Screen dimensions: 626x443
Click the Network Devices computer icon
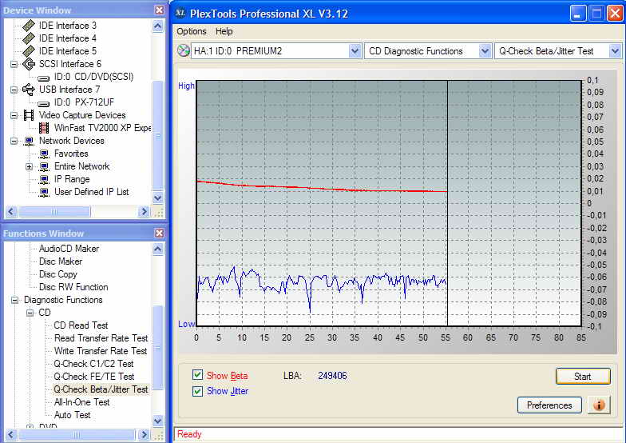pyautogui.click(x=29, y=141)
